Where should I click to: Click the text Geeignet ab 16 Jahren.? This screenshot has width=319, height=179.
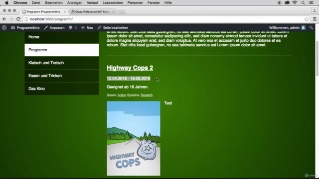tap(128, 87)
